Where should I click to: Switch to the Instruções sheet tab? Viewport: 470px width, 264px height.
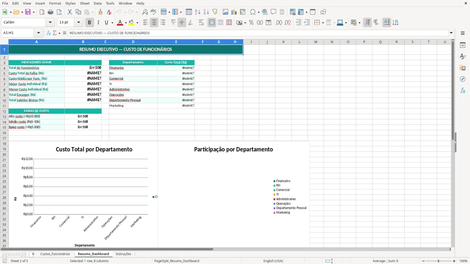pyautogui.click(x=123, y=254)
